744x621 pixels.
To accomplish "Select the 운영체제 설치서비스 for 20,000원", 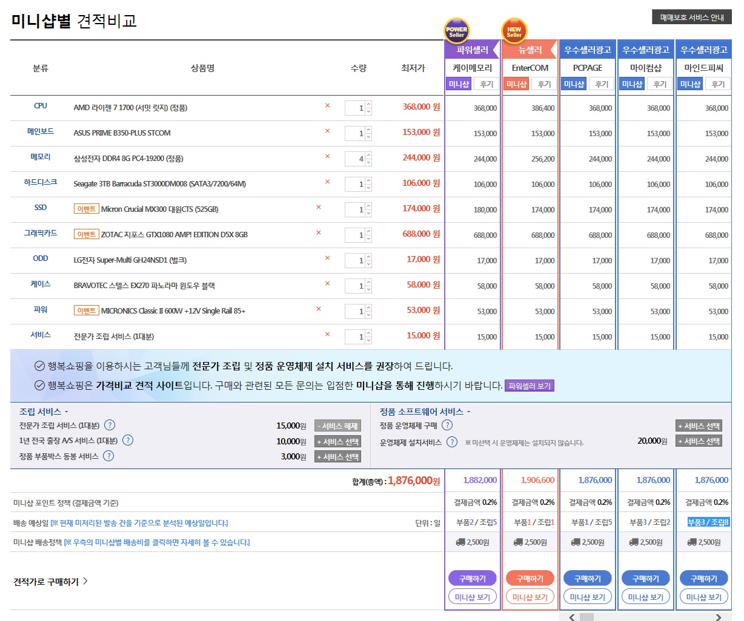I will coord(699,441).
